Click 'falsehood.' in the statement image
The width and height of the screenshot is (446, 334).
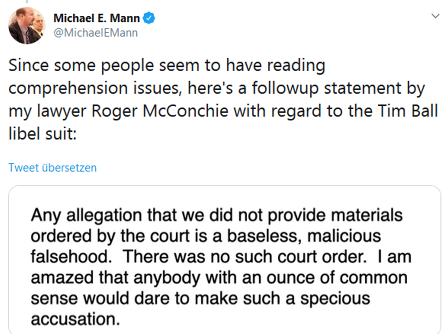(x=71, y=256)
